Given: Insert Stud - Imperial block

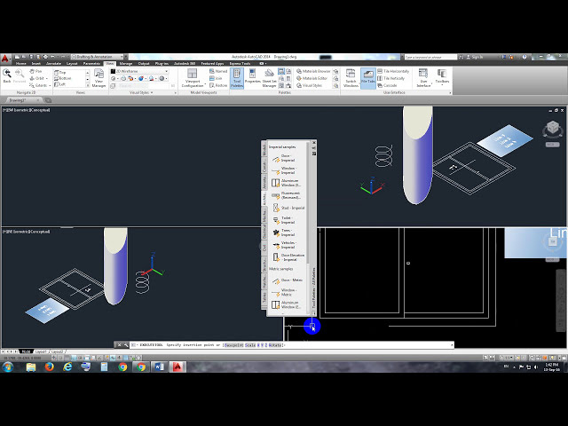Looking at the screenshot, I should 288,208.
